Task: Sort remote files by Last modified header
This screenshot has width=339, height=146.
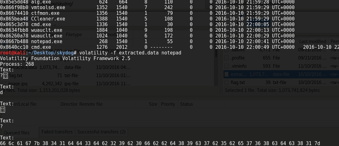Action: click(313, 42)
